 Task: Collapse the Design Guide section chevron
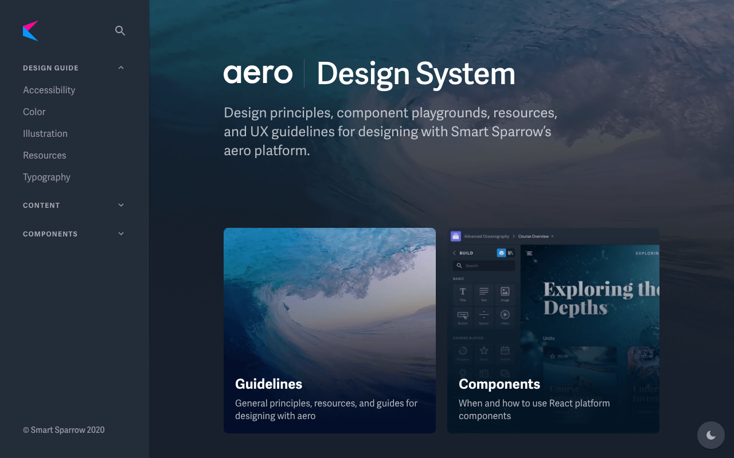(x=121, y=68)
